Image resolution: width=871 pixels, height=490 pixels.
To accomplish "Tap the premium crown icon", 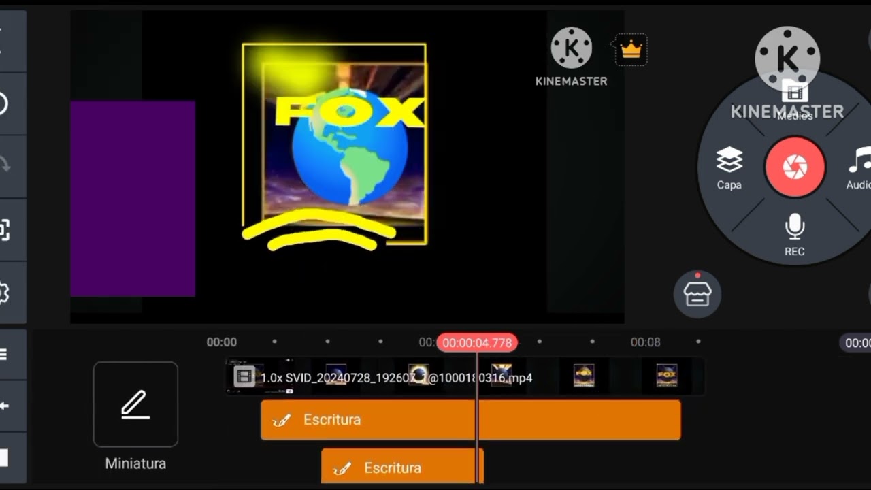I will point(631,50).
